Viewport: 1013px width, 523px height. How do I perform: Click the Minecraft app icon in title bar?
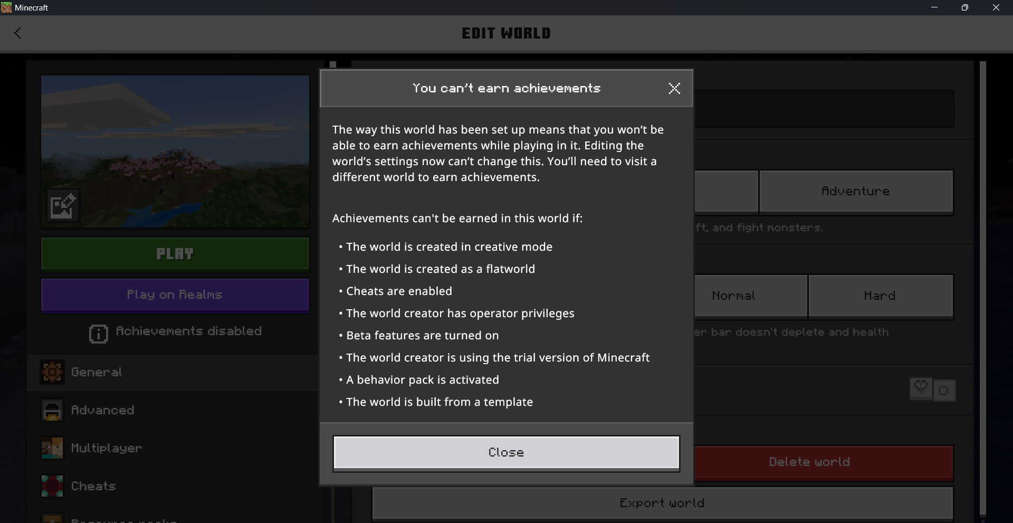coord(6,7)
